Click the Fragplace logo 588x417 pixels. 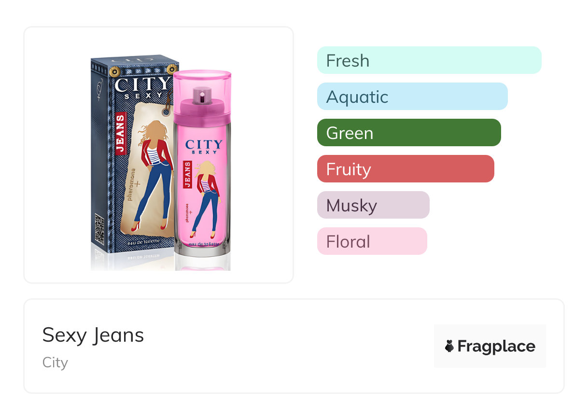(490, 346)
